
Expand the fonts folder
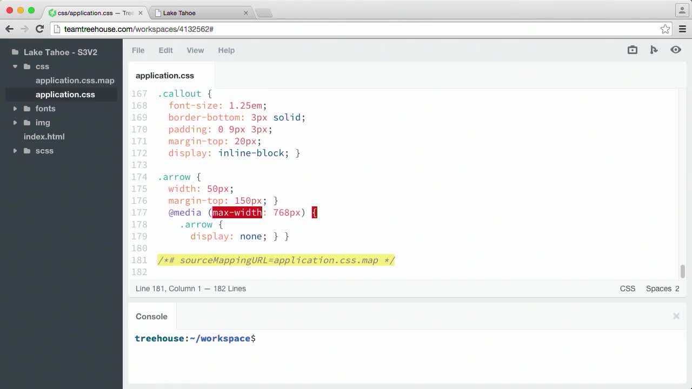click(x=15, y=109)
